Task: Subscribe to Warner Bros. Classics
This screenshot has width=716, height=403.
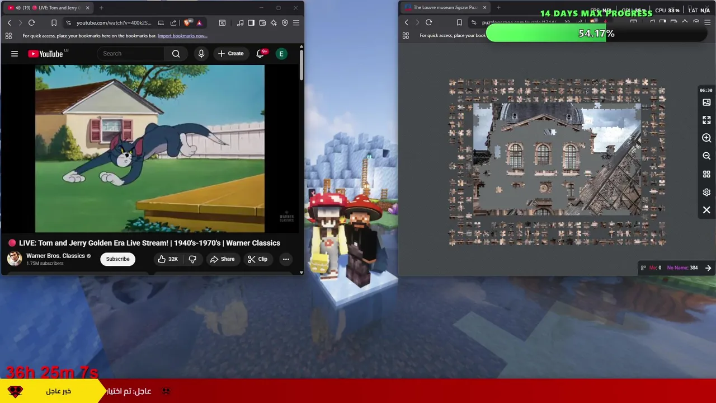Action: coord(118,259)
